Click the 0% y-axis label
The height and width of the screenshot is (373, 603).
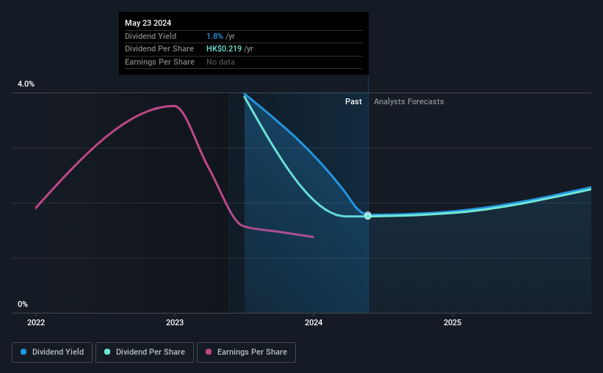(x=23, y=304)
